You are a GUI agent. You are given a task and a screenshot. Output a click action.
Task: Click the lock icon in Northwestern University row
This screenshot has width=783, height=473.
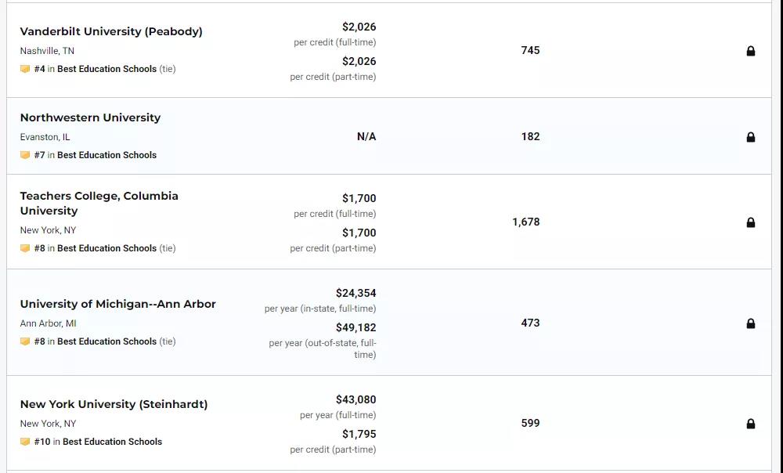tap(751, 137)
